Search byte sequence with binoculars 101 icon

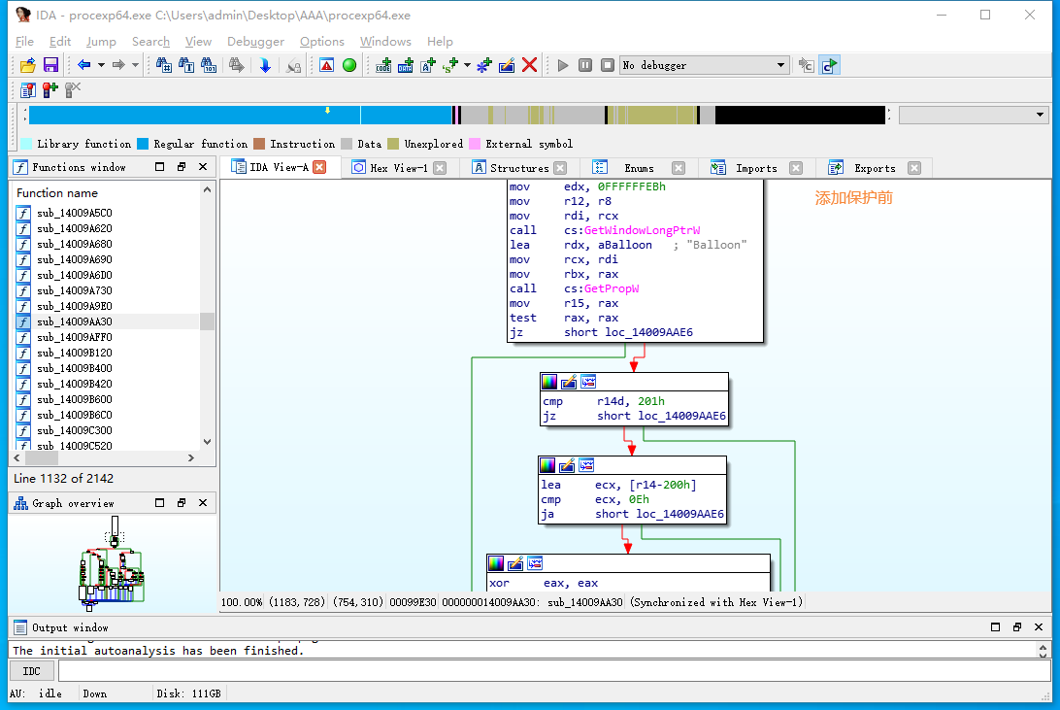tap(209, 66)
